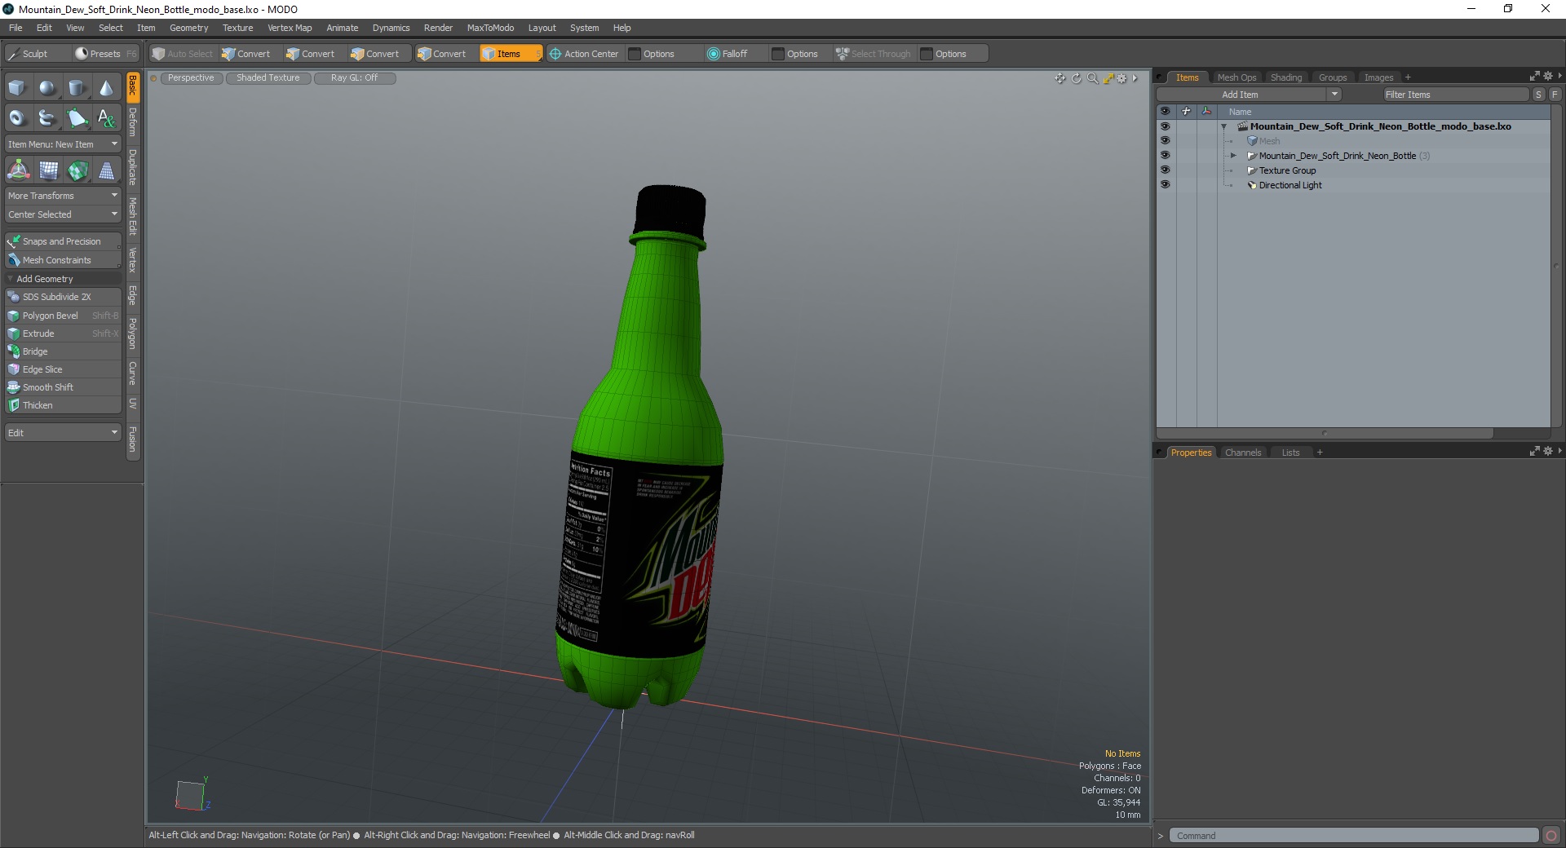The image size is (1566, 848).
Task: Click the Filter Items input field
Action: coord(1455,95)
